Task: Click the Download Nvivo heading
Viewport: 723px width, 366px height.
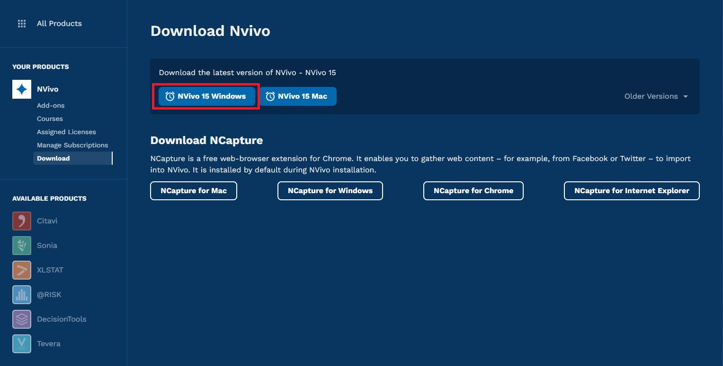Action: point(210,31)
